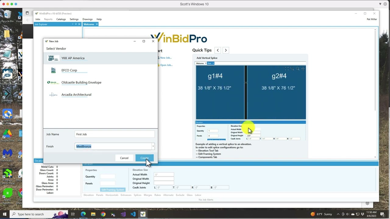
Task: Click the Arcadia Architectural vendor name
Action: (x=76, y=95)
